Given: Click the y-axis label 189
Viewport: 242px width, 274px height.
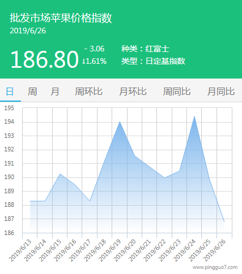Looking at the screenshot, I should pos(9,191).
